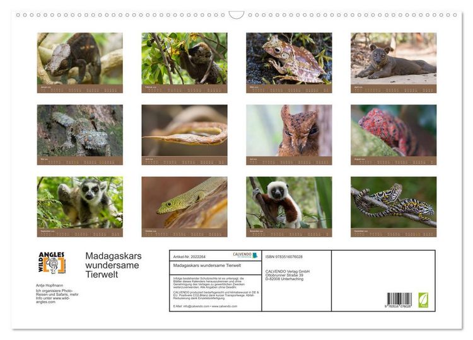473x340 pixels.
Task: Click the info@calvendo.com e-mail line
Action: pyautogui.click(x=205, y=306)
